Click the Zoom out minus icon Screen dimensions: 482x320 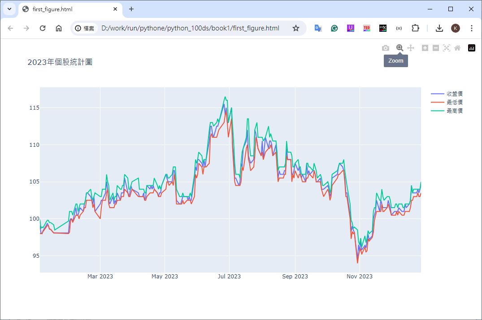click(x=436, y=48)
